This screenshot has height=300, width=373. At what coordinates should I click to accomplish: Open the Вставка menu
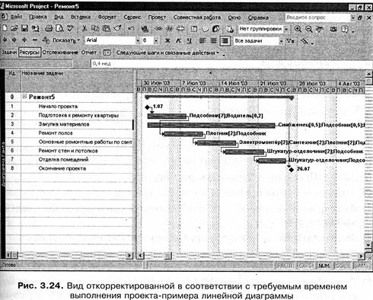81,17
